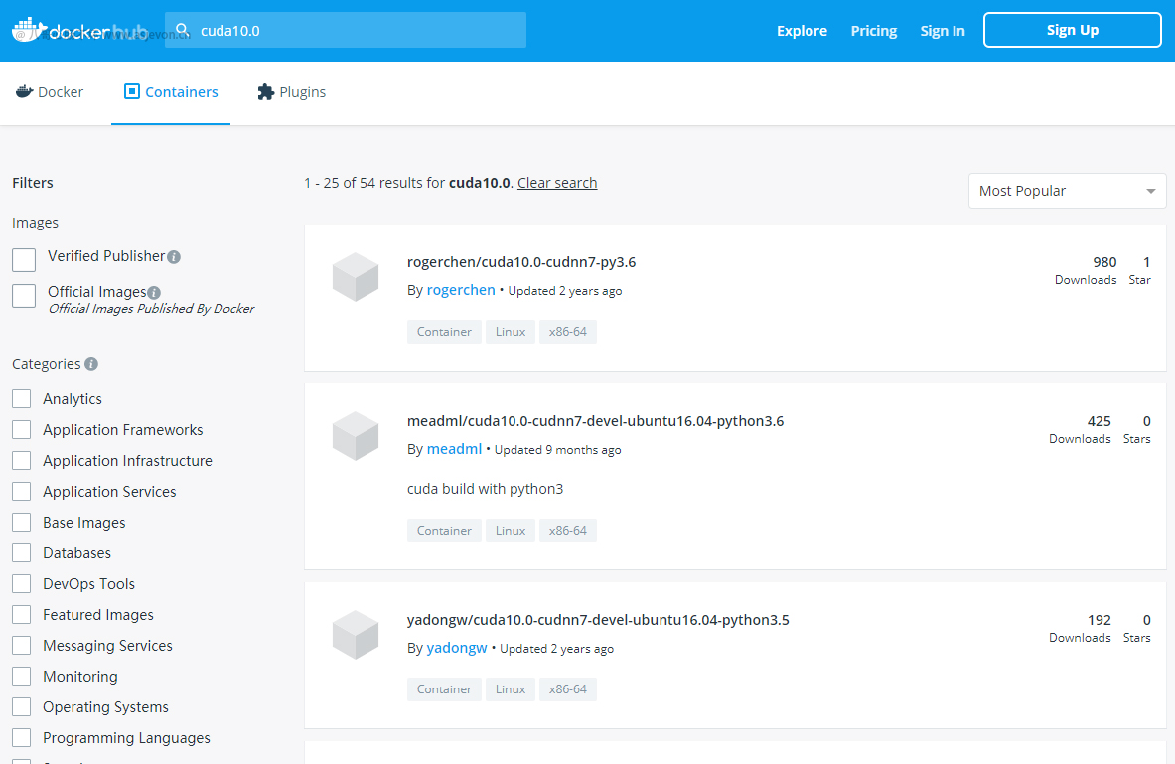Open yadongw/cuda10.0-cudnn7-devel-ubuntu16.04-python3.5 result title
Image resolution: width=1175 pixels, height=764 pixels.
tap(598, 620)
